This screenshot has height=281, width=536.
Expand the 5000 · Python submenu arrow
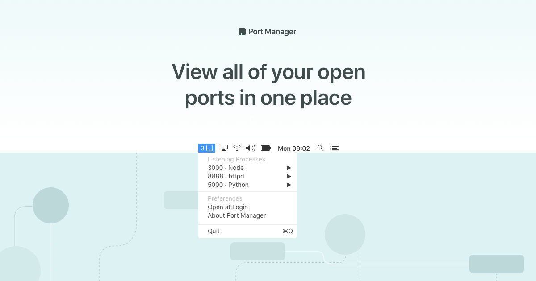click(x=289, y=185)
